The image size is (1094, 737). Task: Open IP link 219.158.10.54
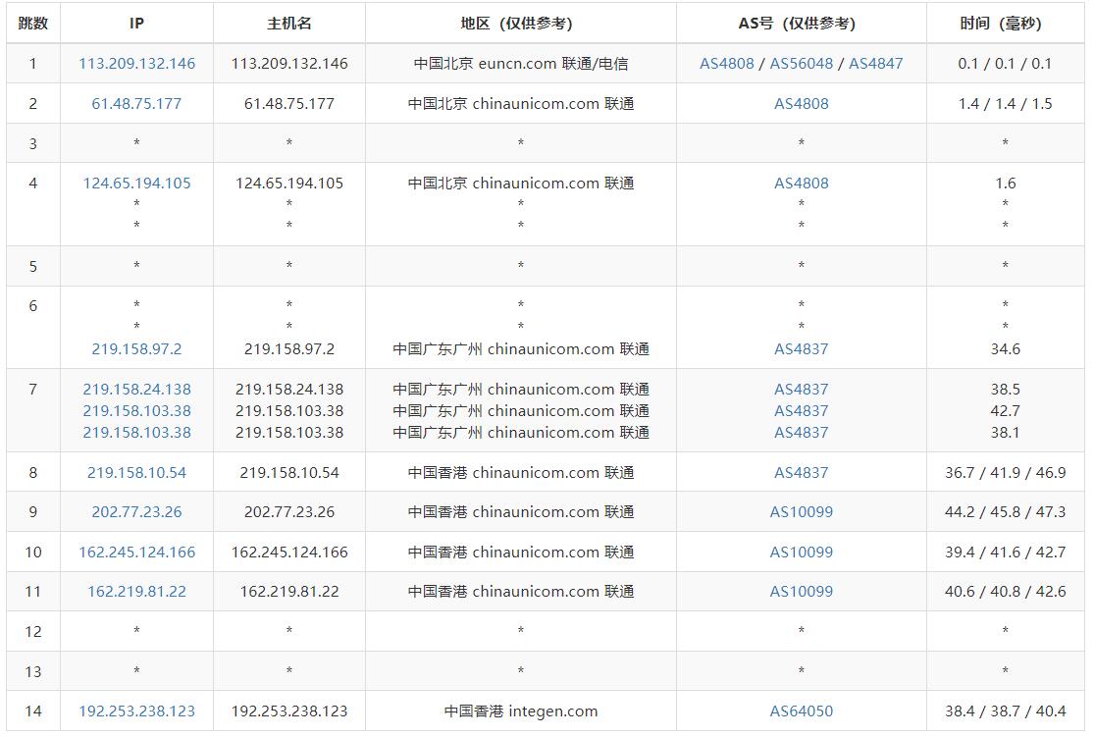click(x=136, y=472)
